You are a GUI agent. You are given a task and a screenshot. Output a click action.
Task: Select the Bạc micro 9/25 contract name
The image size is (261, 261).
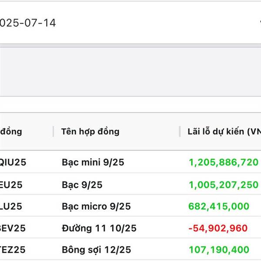(96, 206)
